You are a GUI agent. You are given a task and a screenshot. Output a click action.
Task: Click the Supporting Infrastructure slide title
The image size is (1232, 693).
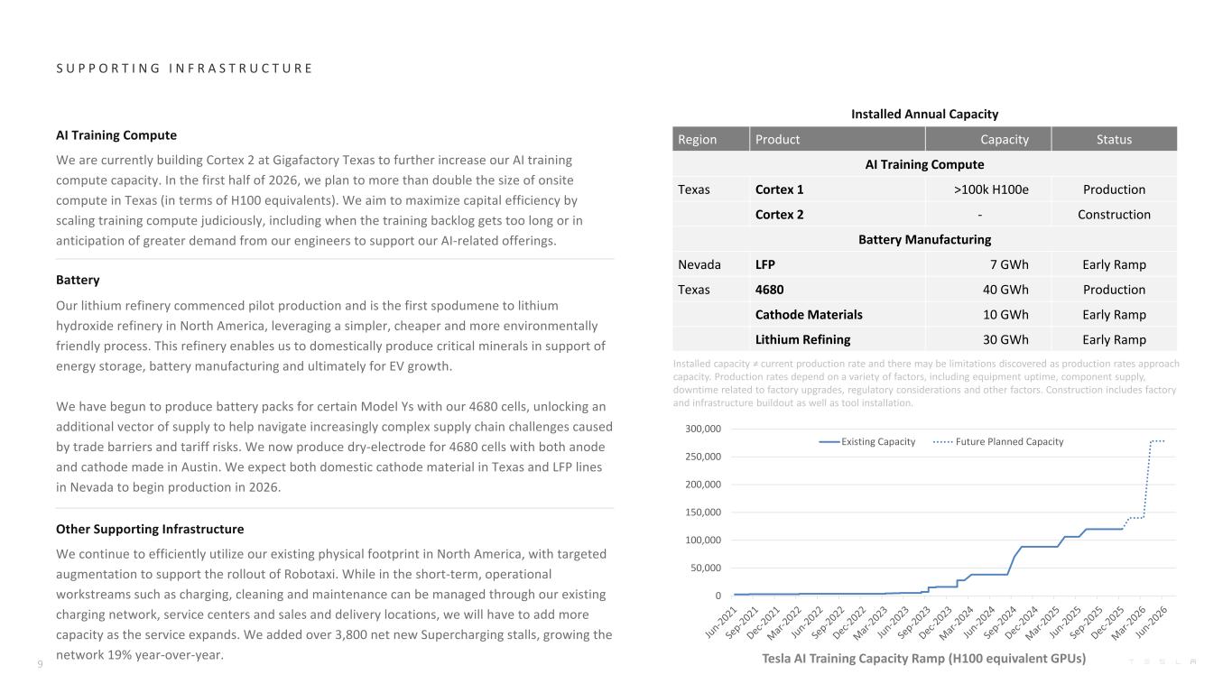coord(184,69)
